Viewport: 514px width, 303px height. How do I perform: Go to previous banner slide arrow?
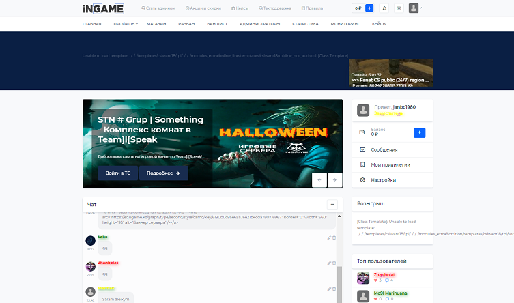coord(319,179)
